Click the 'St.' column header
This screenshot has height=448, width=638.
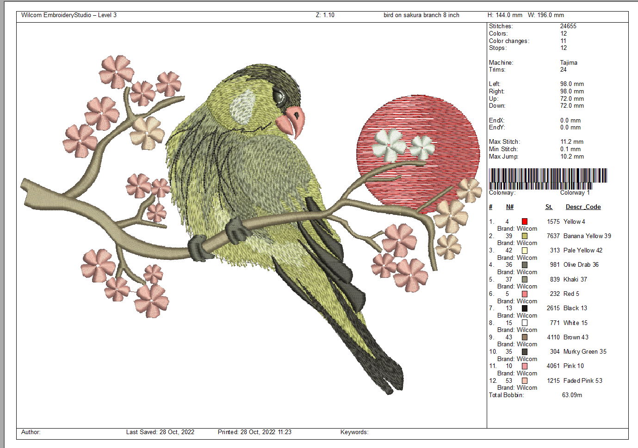pyautogui.click(x=549, y=207)
